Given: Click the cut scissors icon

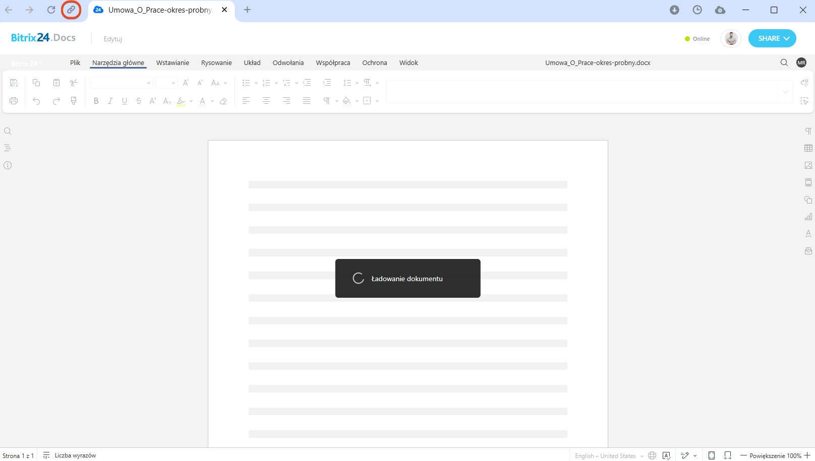Looking at the screenshot, I should point(74,83).
